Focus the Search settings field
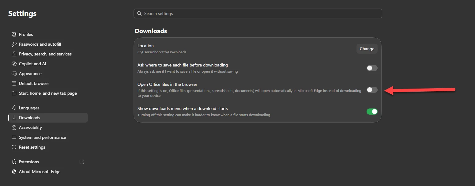This screenshot has height=186, width=475. pyautogui.click(x=258, y=13)
